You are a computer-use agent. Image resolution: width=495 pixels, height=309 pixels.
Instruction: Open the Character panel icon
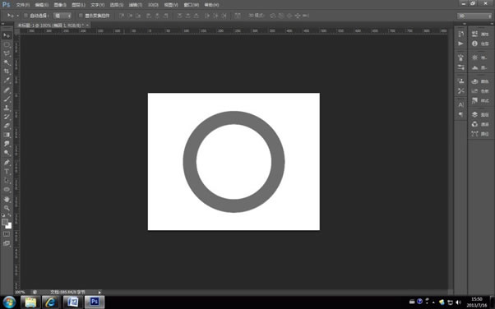pyautogui.click(x=461, y=105)
